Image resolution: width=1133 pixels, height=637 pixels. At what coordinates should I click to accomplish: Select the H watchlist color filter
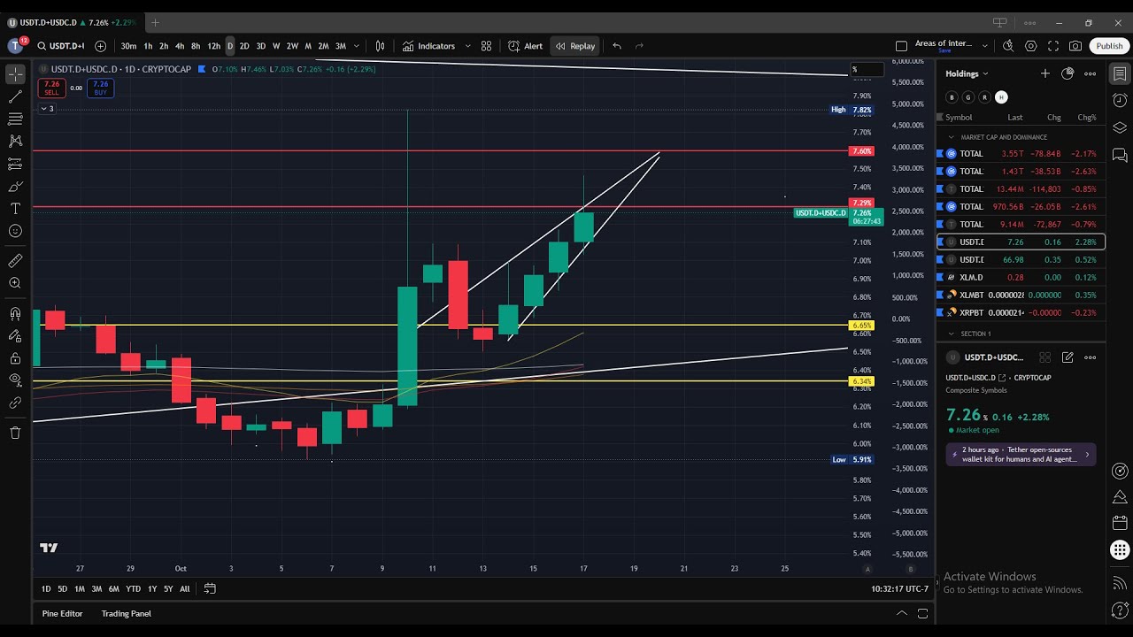[x=1001, y=97]
